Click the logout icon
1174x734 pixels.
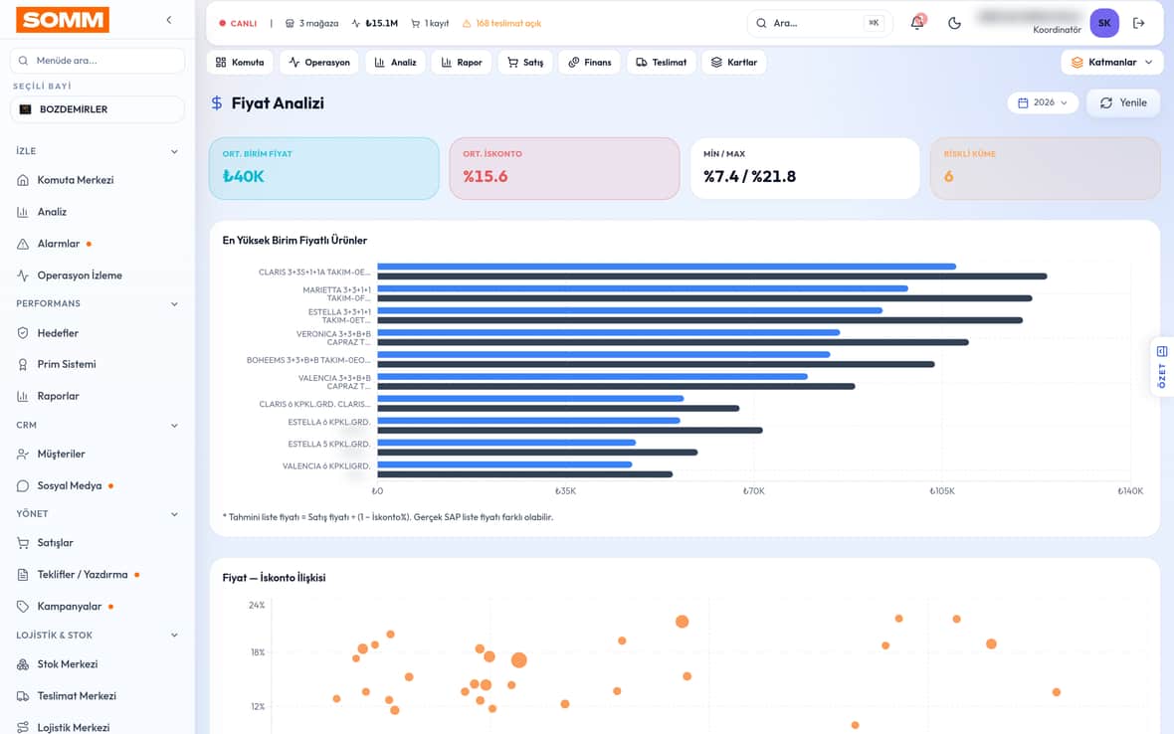[1139, 23]
